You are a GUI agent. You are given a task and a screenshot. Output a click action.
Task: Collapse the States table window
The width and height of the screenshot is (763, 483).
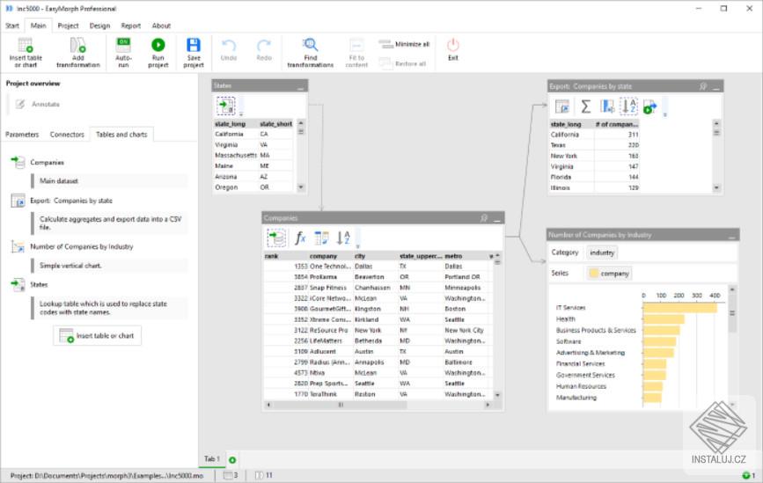coord(301,86)
